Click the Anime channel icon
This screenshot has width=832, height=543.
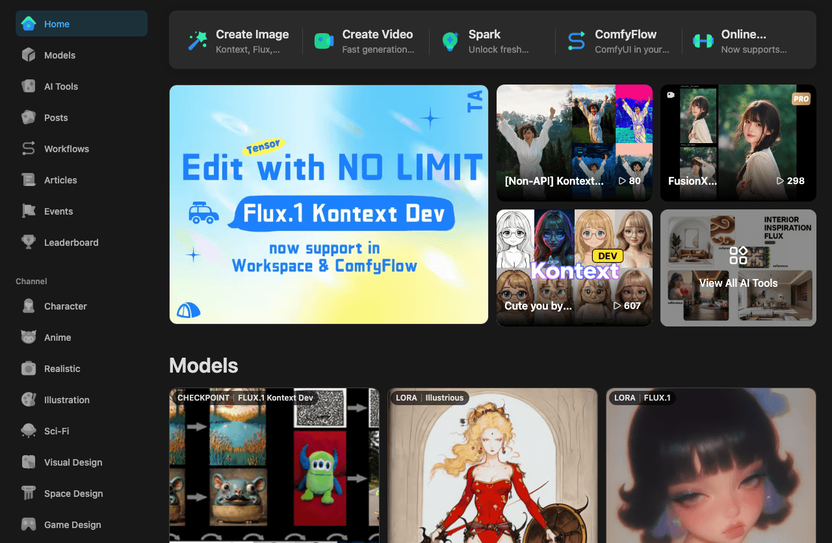tap(29, 338)
